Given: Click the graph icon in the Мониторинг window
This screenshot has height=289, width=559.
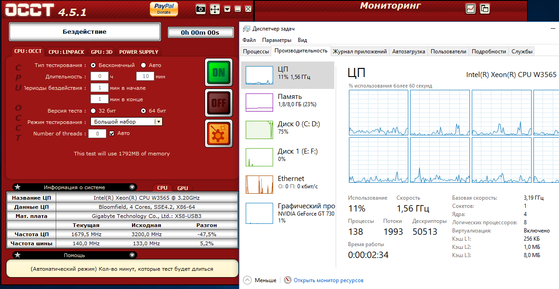Looking at the screenshot, I should pyautogui.click(x=470, y=8).
